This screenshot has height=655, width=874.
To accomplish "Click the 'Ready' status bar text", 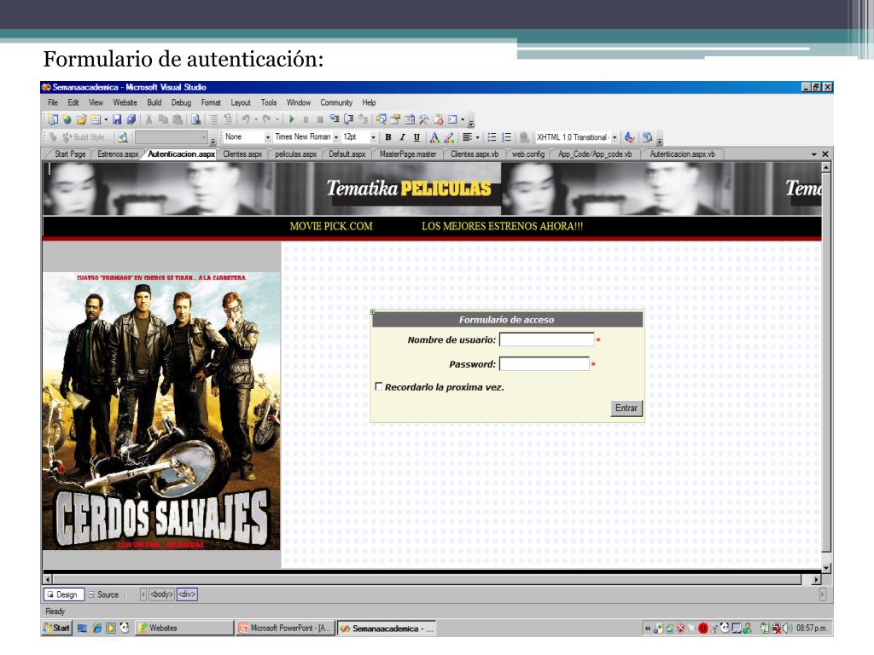I will pos(55,611).
